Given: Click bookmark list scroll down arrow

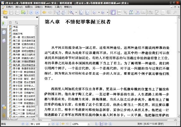Looking at the screenshot, I should tap(36, 116).
